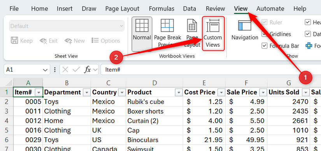Select cell with item number 0005

(x=28, y=102)
